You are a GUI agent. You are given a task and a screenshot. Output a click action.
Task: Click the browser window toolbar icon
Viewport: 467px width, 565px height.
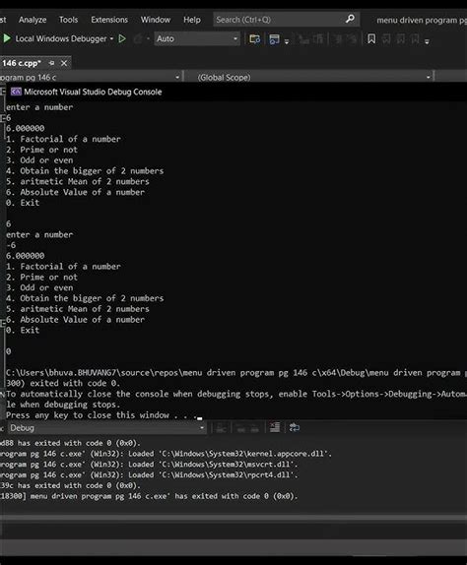click(275, 39)
